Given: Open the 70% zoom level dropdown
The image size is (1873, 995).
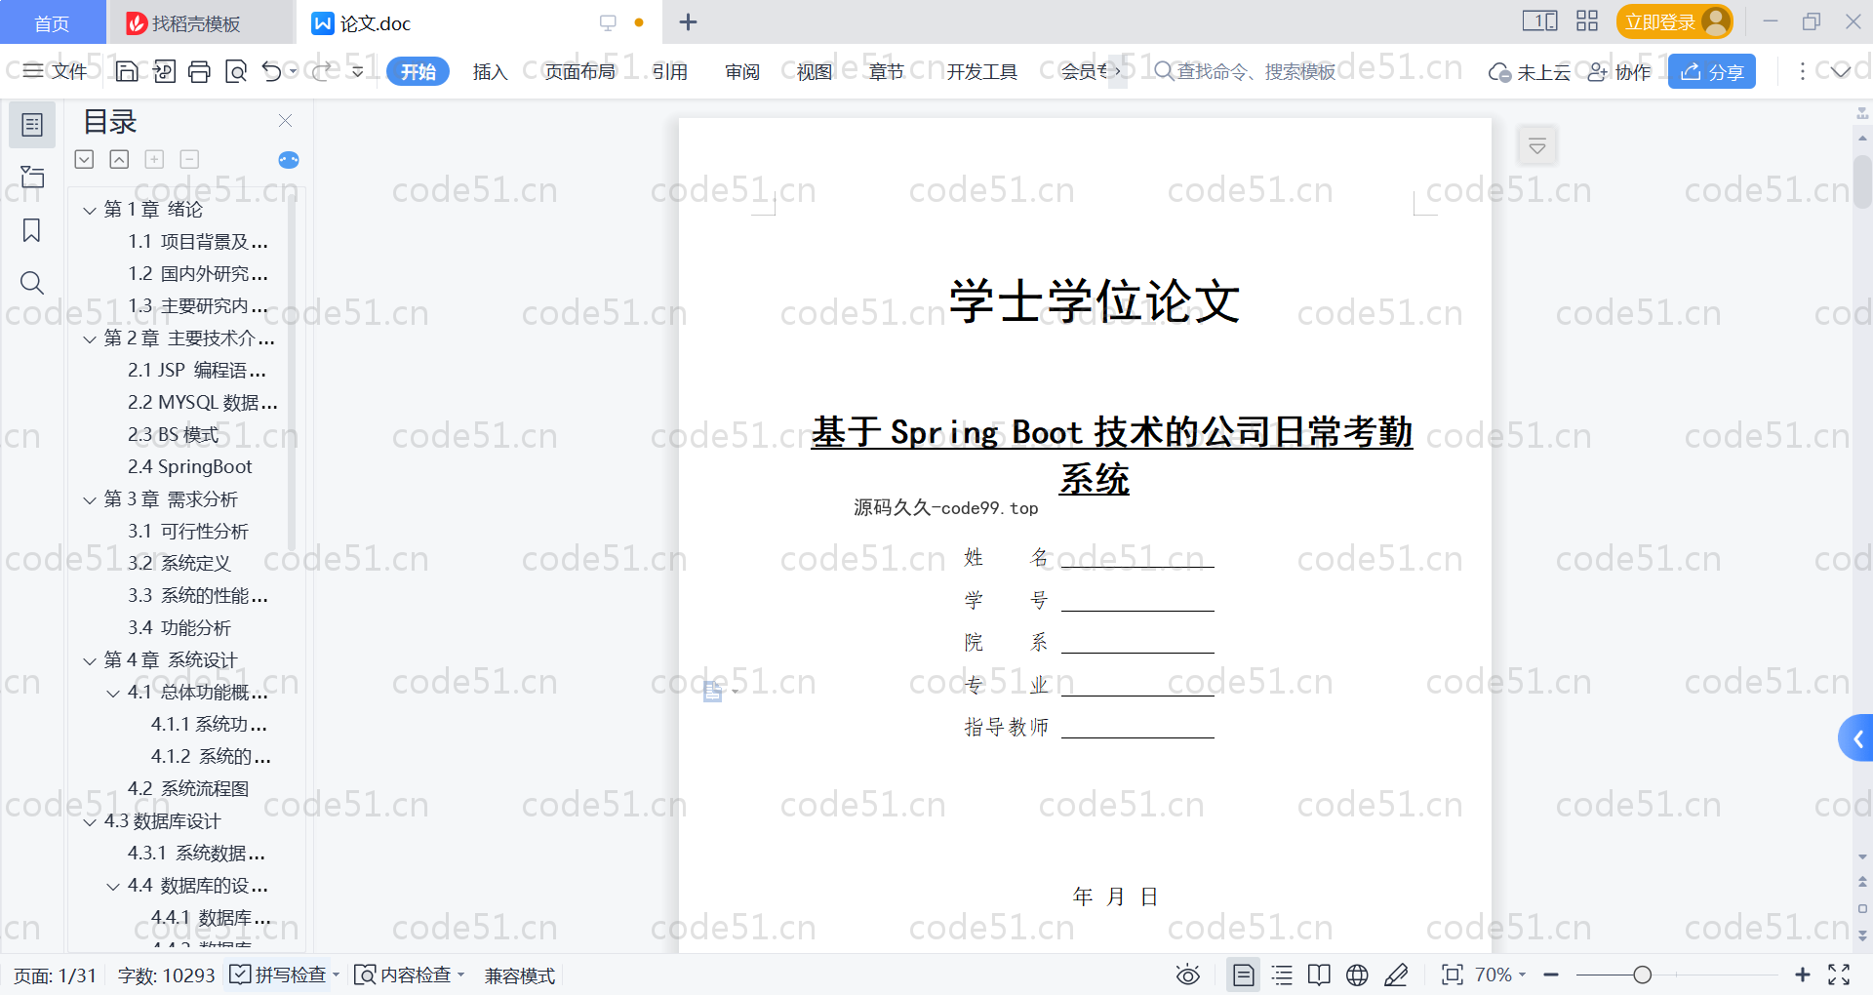Looking at the screenshot, I should click(1500, 975).
